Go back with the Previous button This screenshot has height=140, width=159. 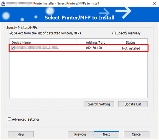pos(80,134)
